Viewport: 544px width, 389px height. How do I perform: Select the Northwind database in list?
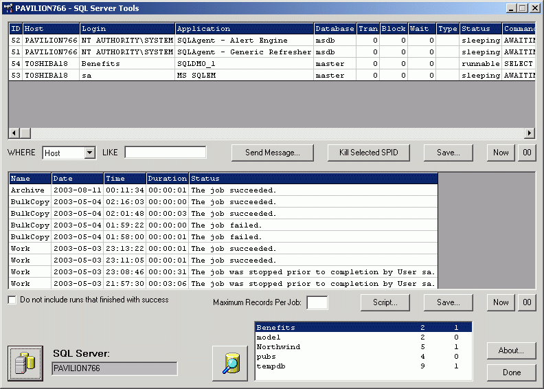[x=278, y=347]
